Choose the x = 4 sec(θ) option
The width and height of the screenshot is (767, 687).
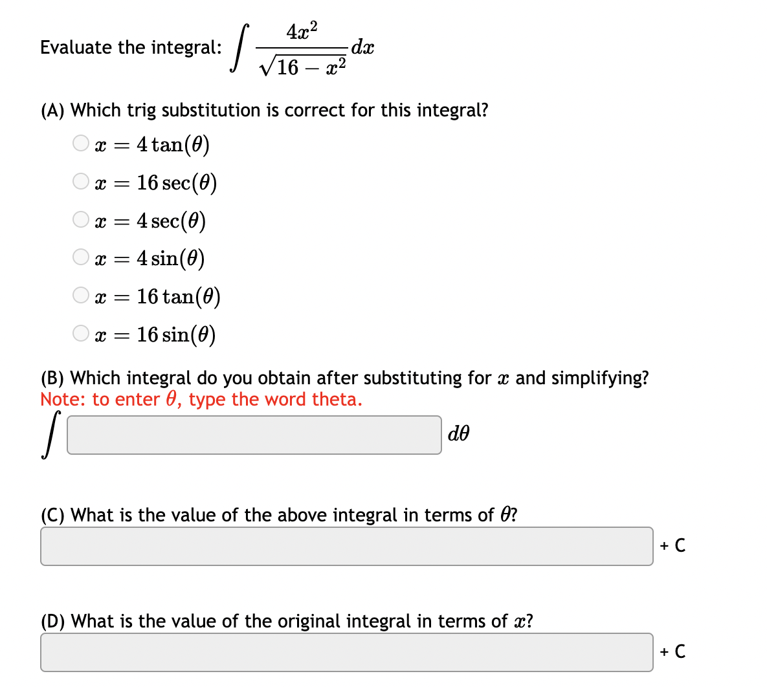tap(80, 219)
